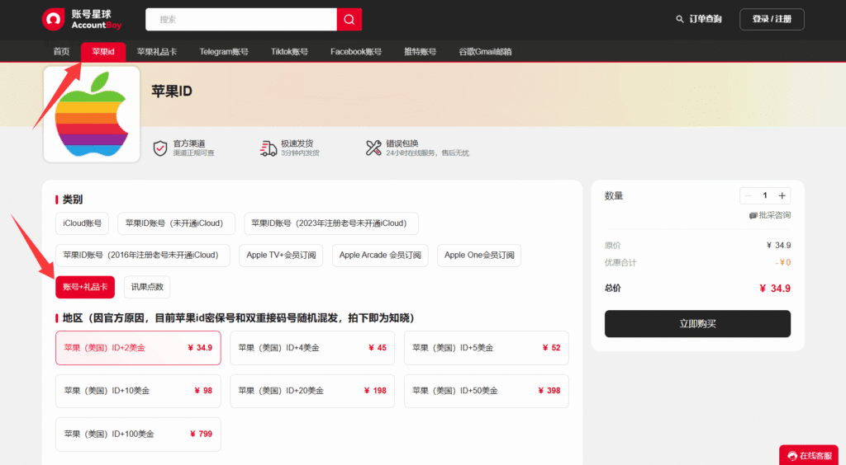Open 订单查询 order lookup
846x465 pixels.
tap(706, 20)
